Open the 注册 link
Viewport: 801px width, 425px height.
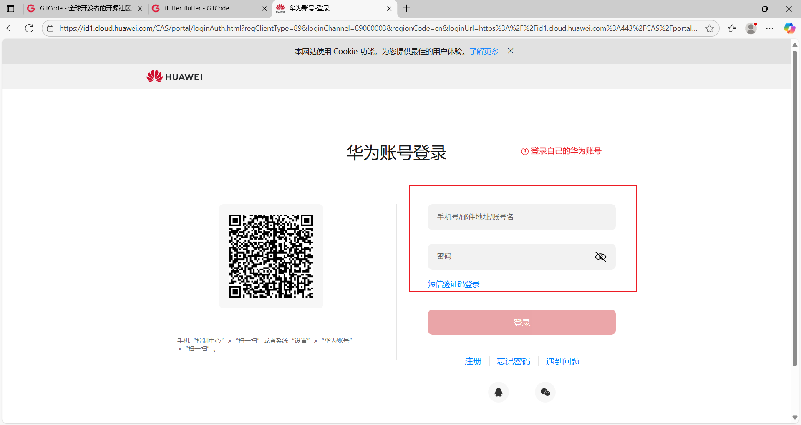(473, 361)
